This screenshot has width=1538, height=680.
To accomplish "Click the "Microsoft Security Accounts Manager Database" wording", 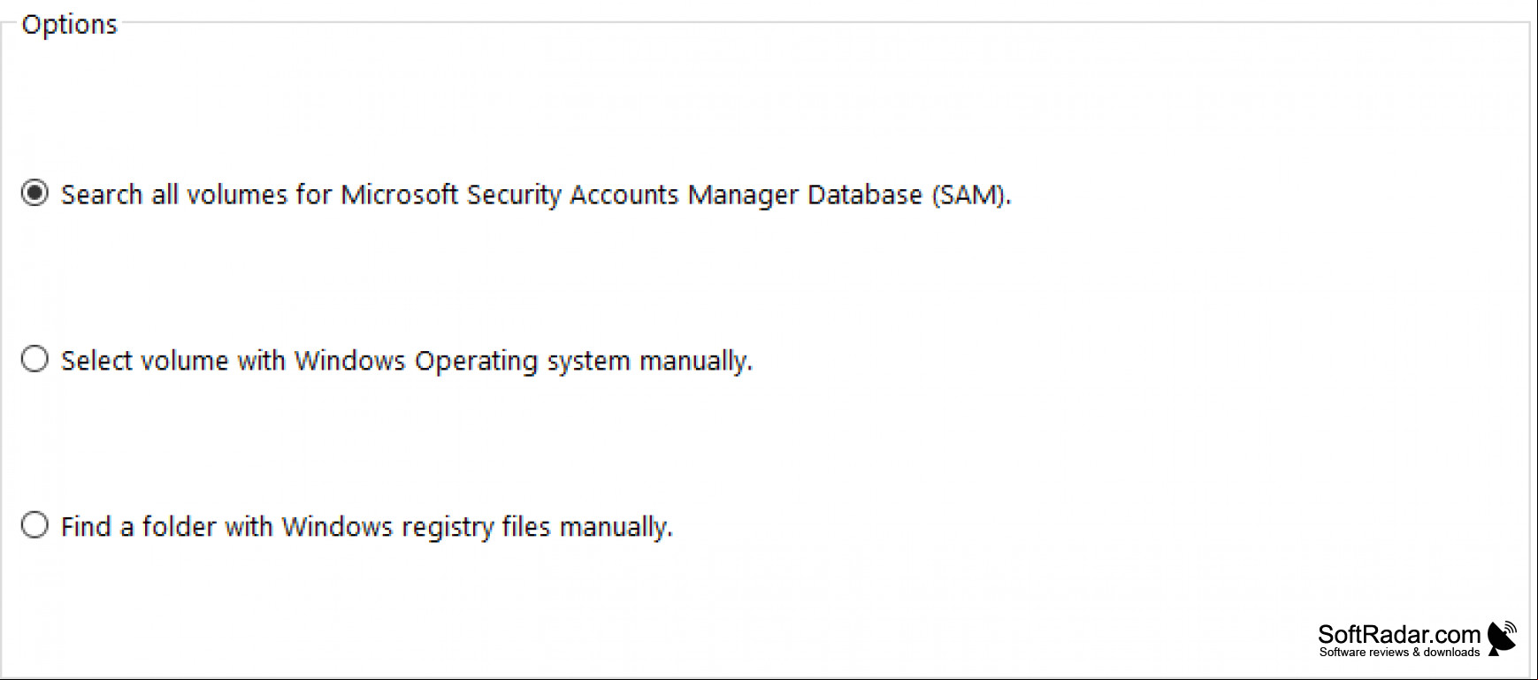I will pos(631,195).
